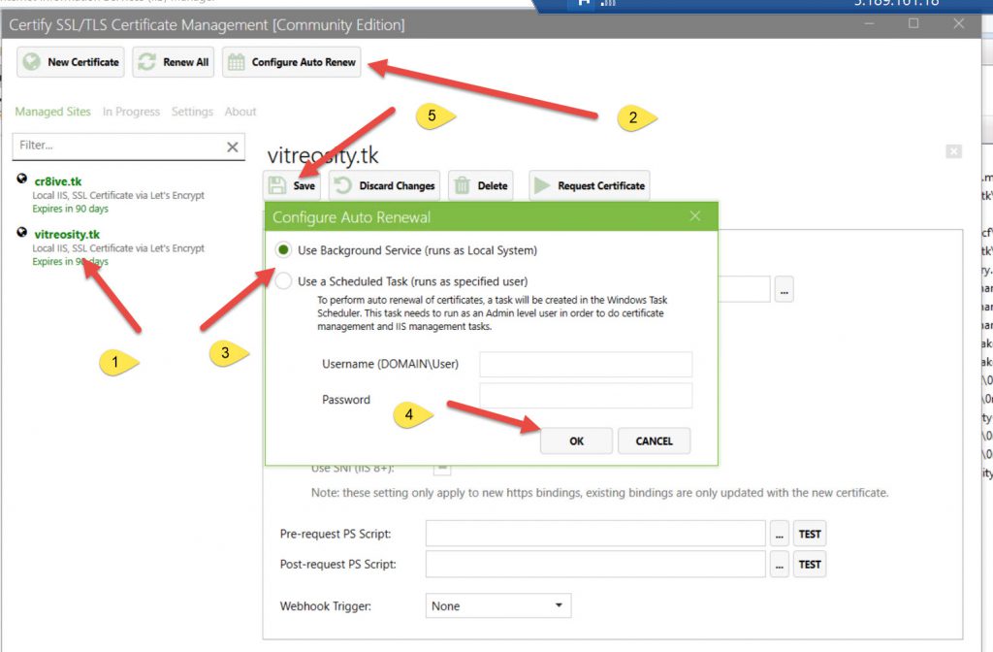993x652 pixels.
Task: Click CANCEL in the auto renewal dialog
Action: [654, 440]
